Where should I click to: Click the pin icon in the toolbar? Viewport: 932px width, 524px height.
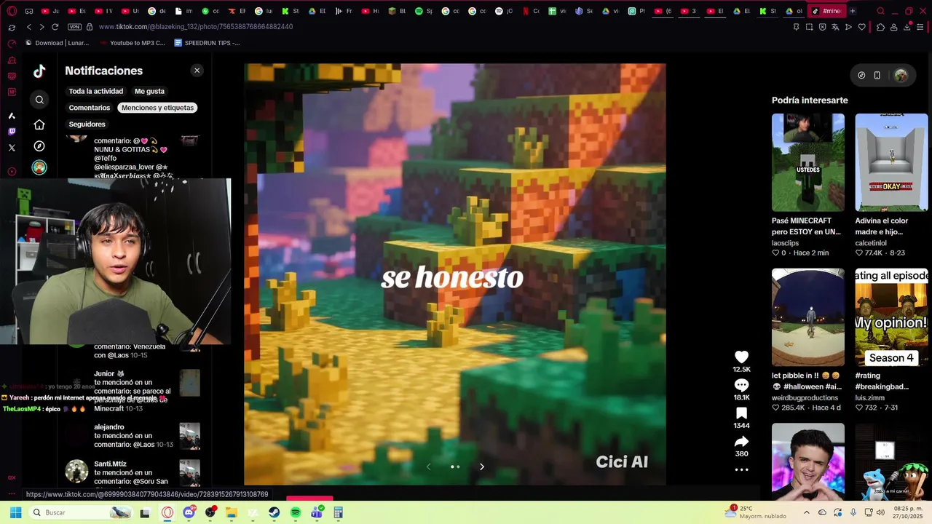[796, 27]
